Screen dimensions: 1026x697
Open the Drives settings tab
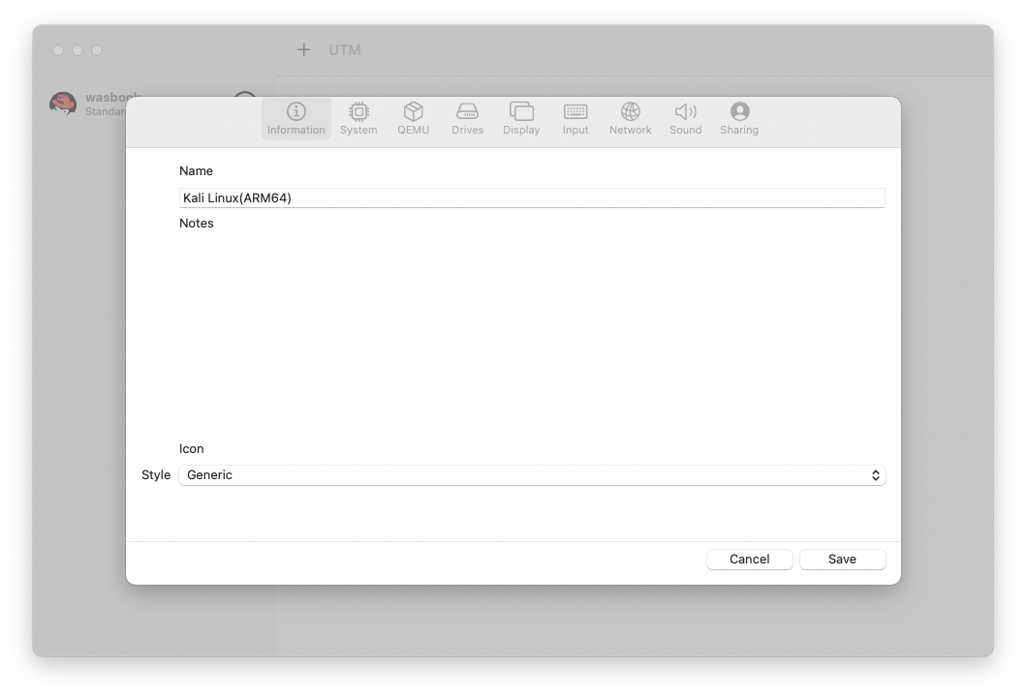(467, 119)
